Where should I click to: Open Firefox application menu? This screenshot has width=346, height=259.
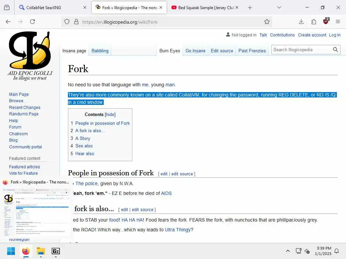(338, 22)
